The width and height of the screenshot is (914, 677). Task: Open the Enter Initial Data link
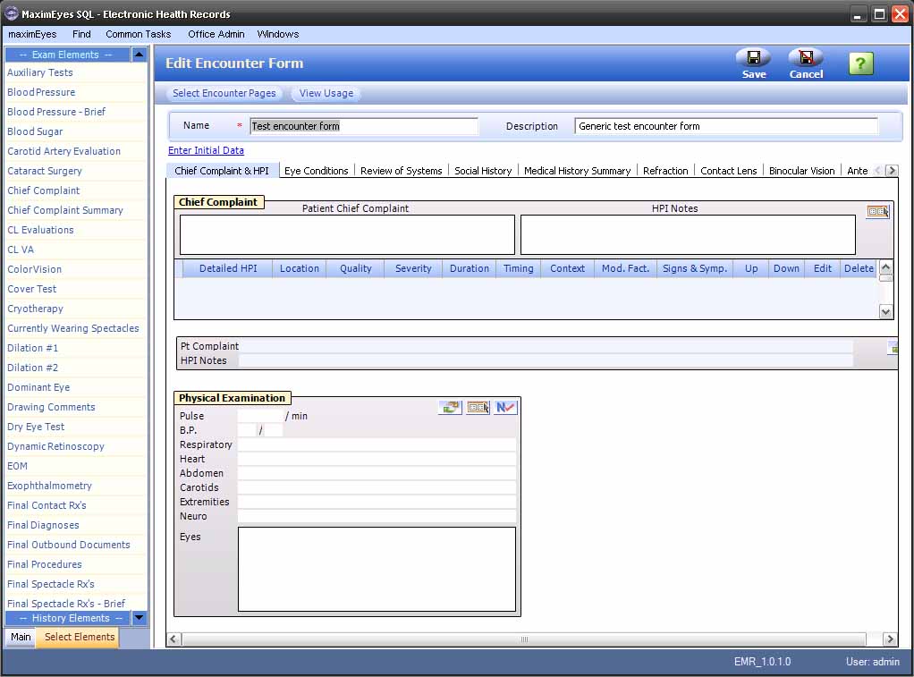206,150
